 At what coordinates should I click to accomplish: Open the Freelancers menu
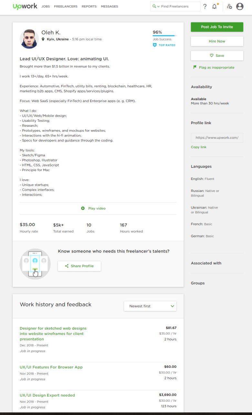pyautogui.click(x=66, y=6)
